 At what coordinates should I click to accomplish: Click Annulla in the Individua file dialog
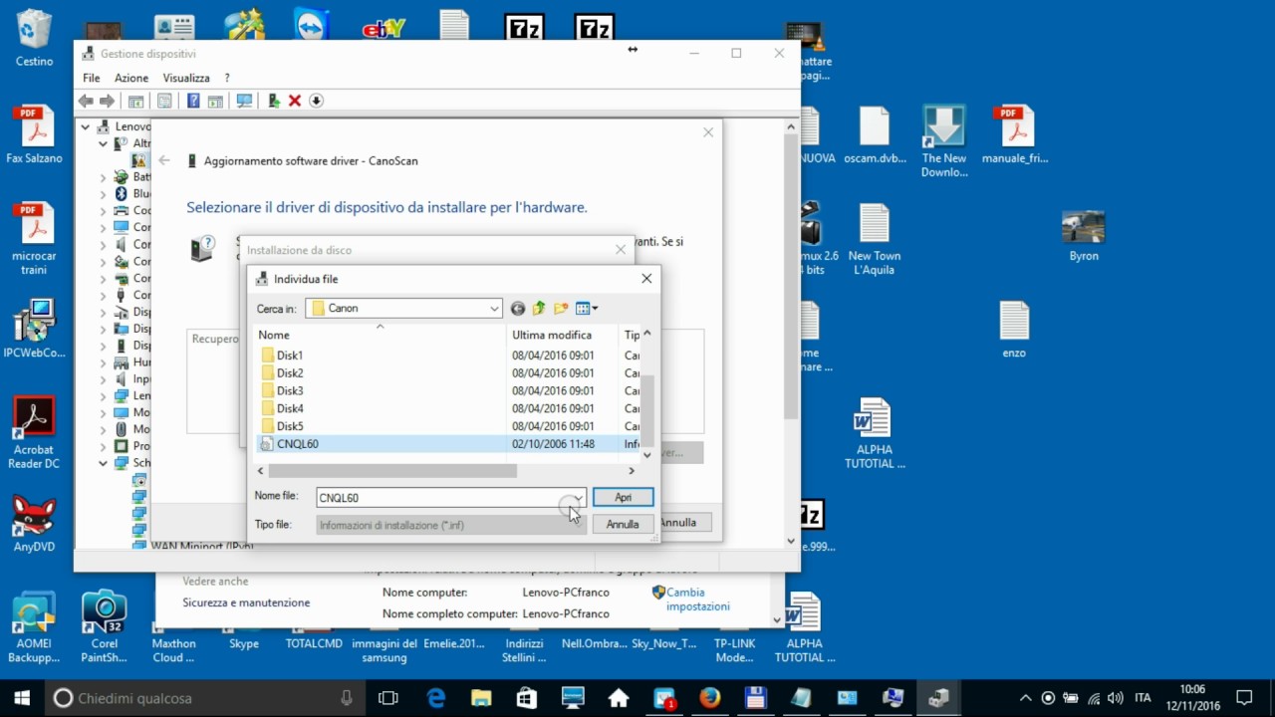coord(623,524)
